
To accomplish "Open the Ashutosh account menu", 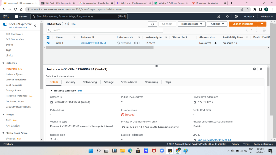I will click(267, 16).
